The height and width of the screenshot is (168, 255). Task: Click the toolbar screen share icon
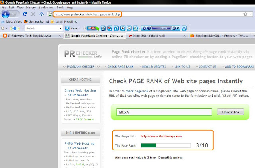(x=135, y=28)
